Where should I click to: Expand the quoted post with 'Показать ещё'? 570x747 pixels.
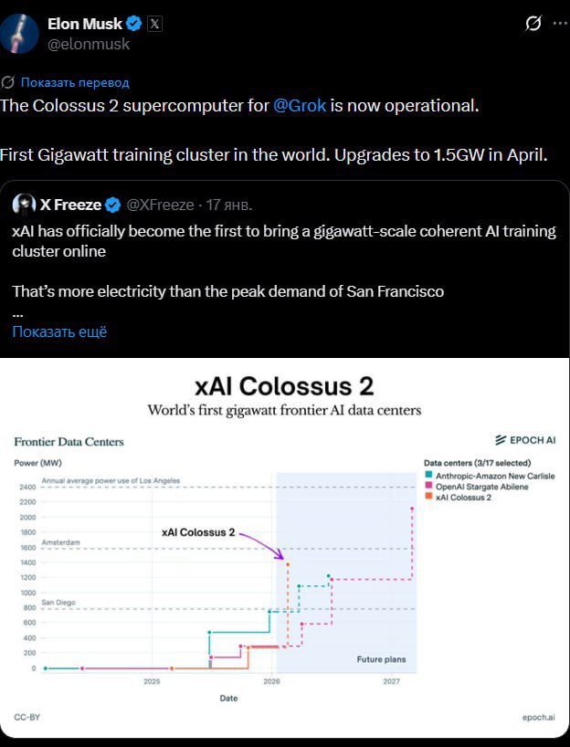pos(59,331)
